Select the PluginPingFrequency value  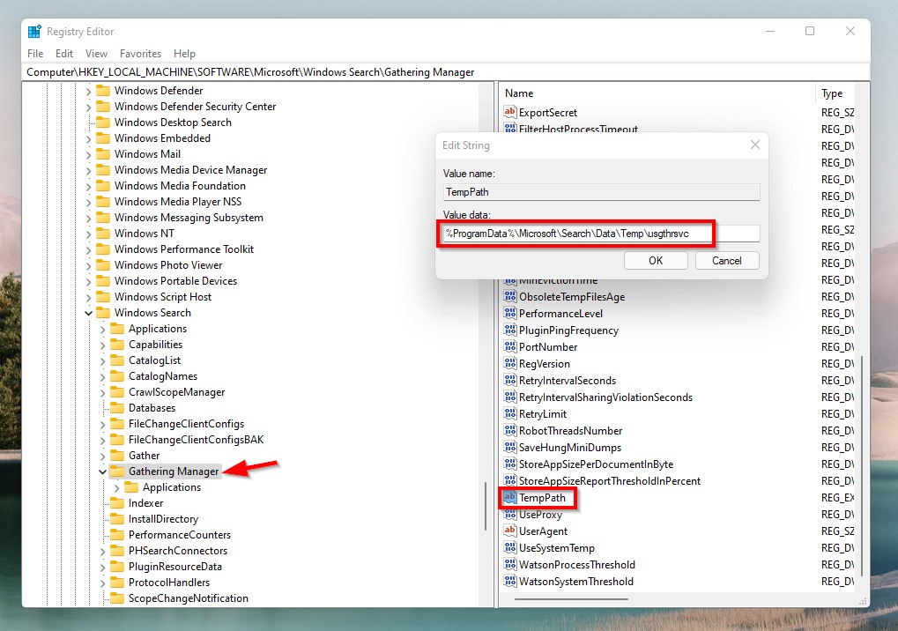click(568, 330)
